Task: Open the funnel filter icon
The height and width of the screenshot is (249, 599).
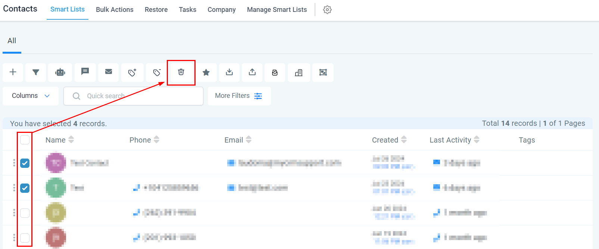Action: click(36, 72)
